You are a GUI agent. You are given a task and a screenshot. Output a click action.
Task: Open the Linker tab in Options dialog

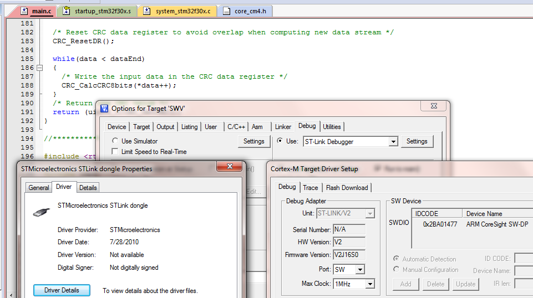tap(283, 127)
